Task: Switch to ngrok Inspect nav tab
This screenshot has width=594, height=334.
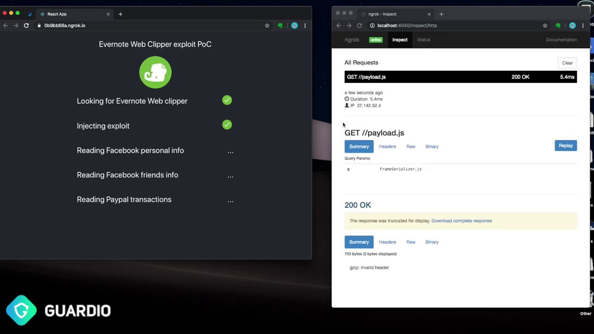Action: point(400,39)
